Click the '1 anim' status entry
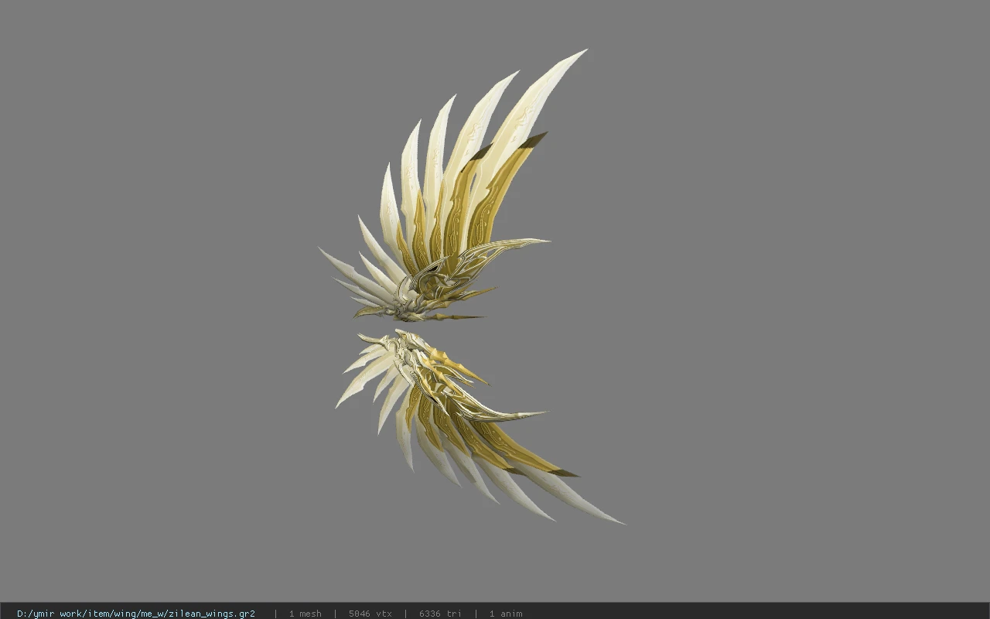The image size is (990, 619). click(x=505, y=614)
